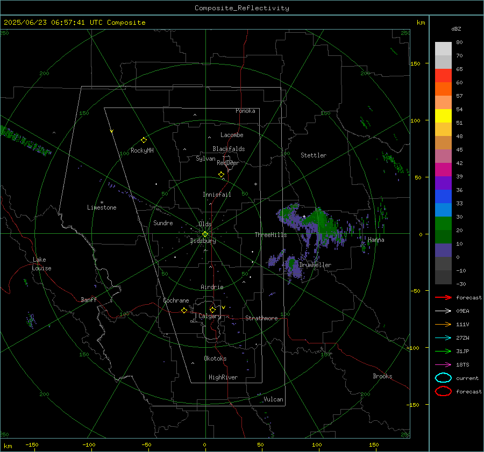Select the 65 dBZ red swatch
The width and height of the screenshot is (484, 452).
pos(443,75)
